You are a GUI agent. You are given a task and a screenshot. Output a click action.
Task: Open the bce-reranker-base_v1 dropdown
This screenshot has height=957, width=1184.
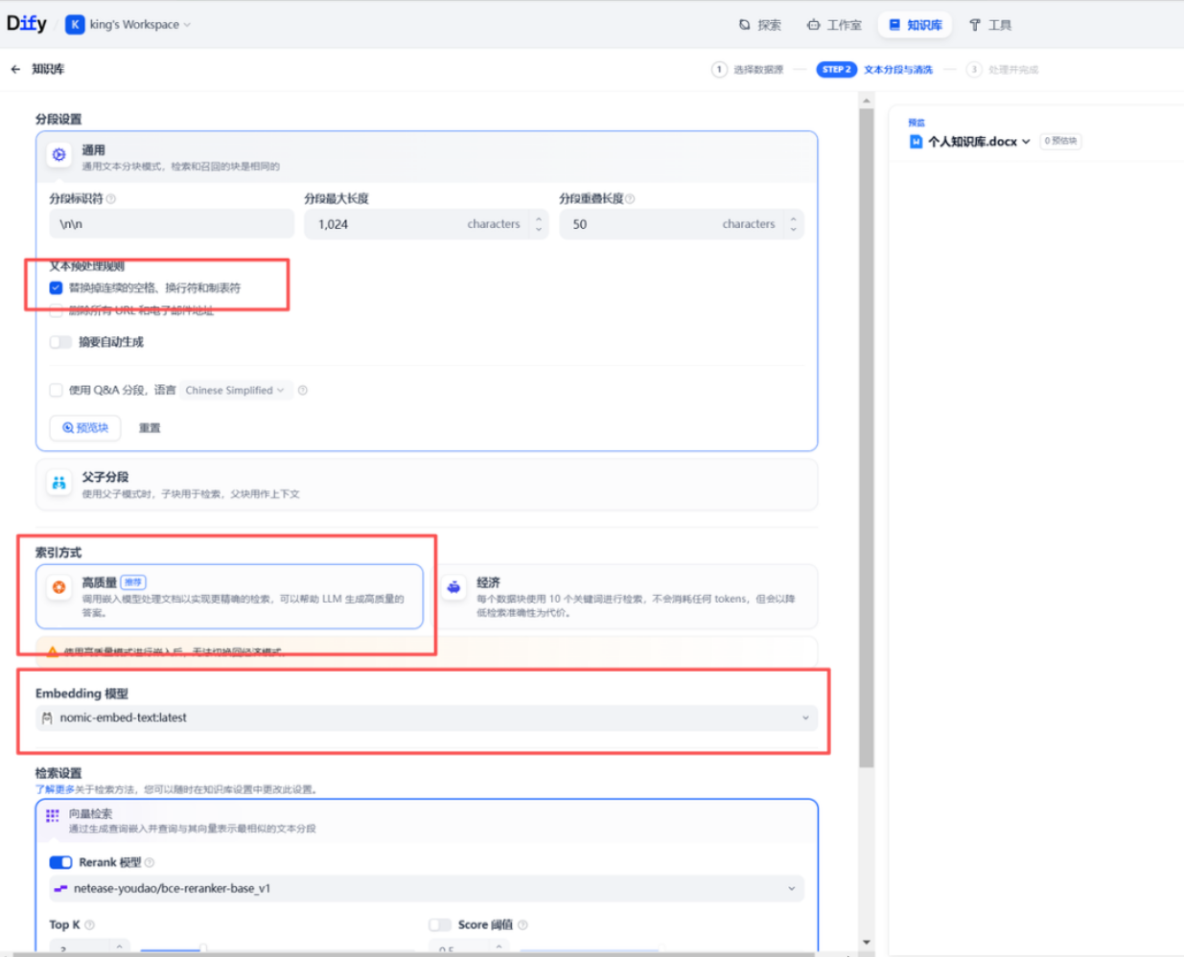tap(427, 889)
